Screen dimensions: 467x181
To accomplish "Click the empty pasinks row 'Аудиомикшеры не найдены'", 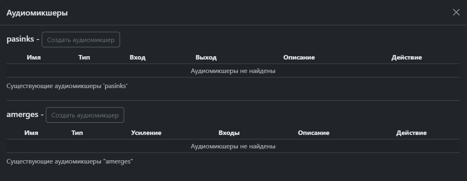I will (233, 71).
